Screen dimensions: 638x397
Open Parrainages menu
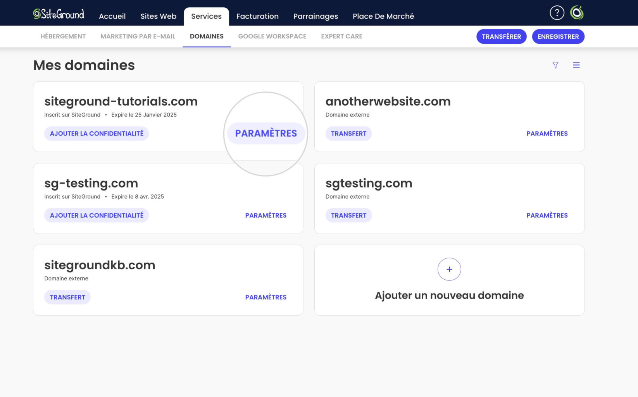[316, 16]
